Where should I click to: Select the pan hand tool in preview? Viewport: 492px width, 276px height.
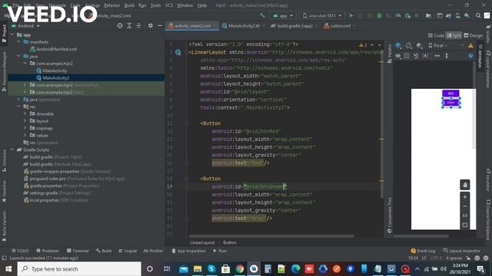click(464, 185)
